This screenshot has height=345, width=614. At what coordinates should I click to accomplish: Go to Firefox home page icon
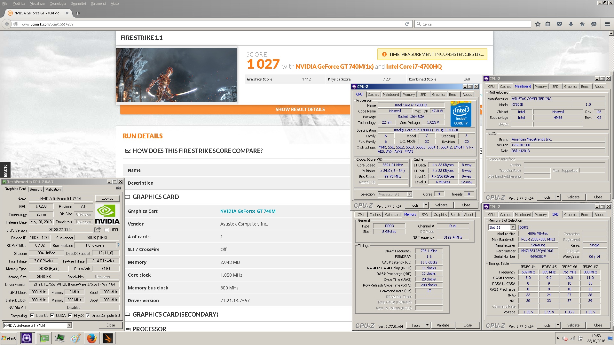coord(582,24)
